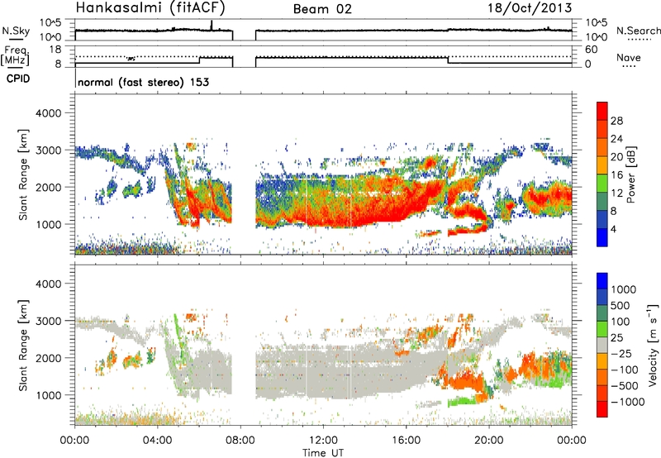Click the 18/Oct/2013 date label
This screenshot has height=458, width=661.
[x=530, y=7]
